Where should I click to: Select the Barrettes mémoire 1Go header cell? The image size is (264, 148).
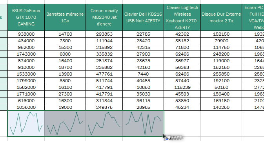65,17
